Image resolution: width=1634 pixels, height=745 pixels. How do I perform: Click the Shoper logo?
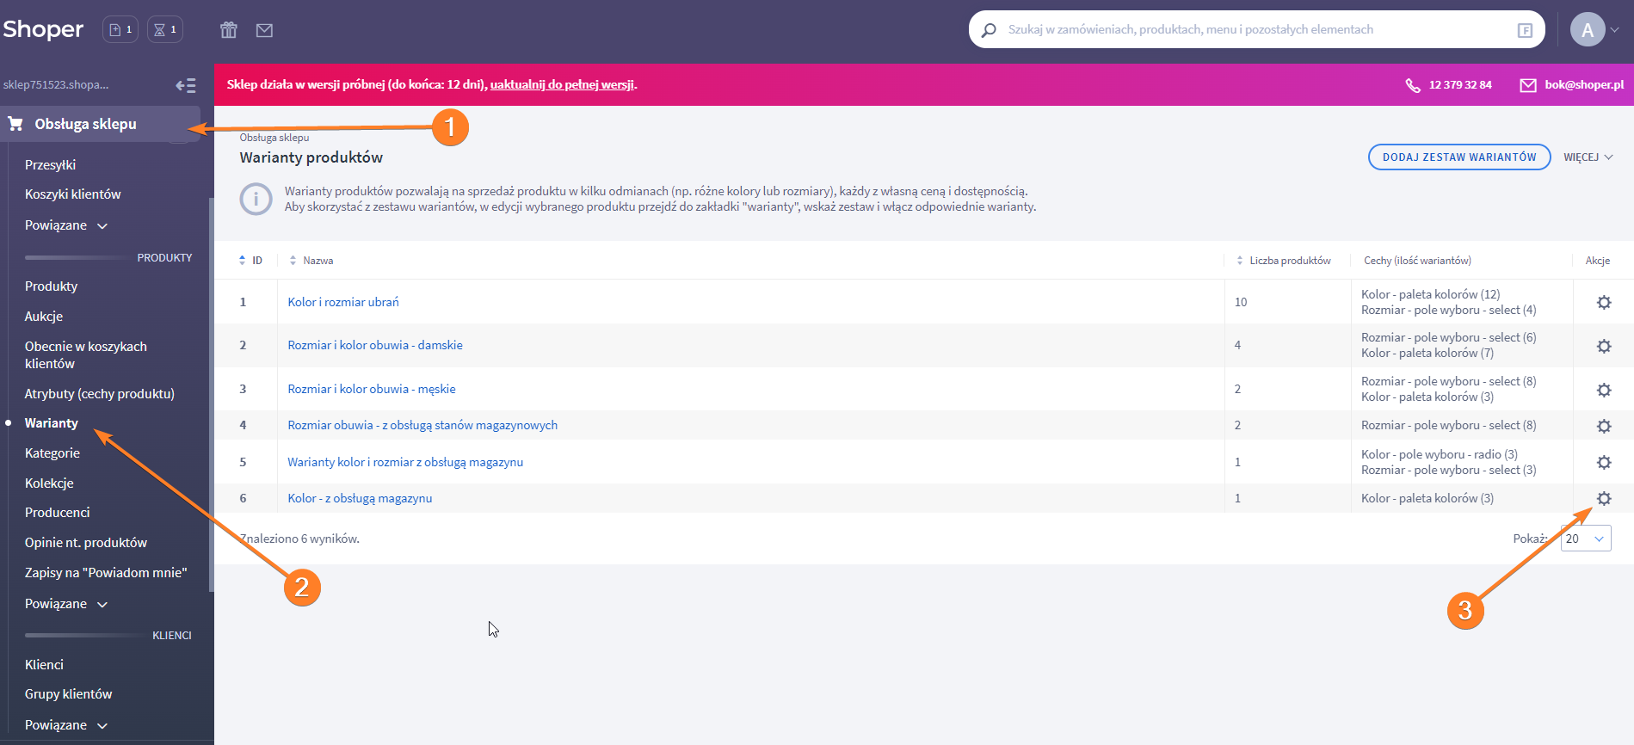[x=43, y=29]
